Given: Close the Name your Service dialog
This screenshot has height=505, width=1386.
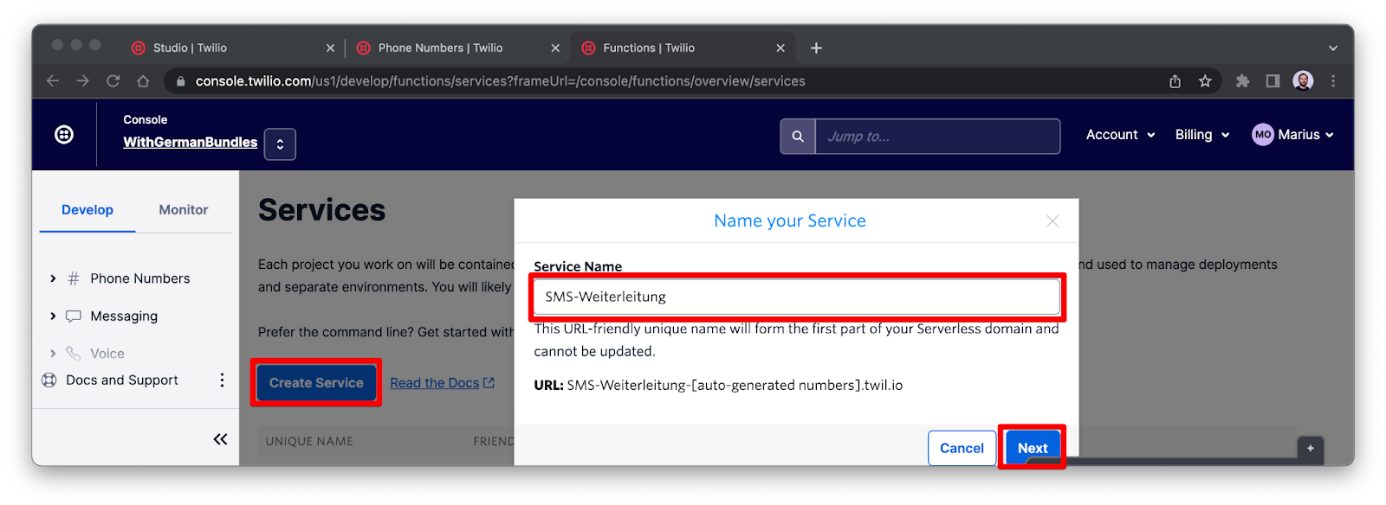Looking at the screenshot, I should 1052,221.
